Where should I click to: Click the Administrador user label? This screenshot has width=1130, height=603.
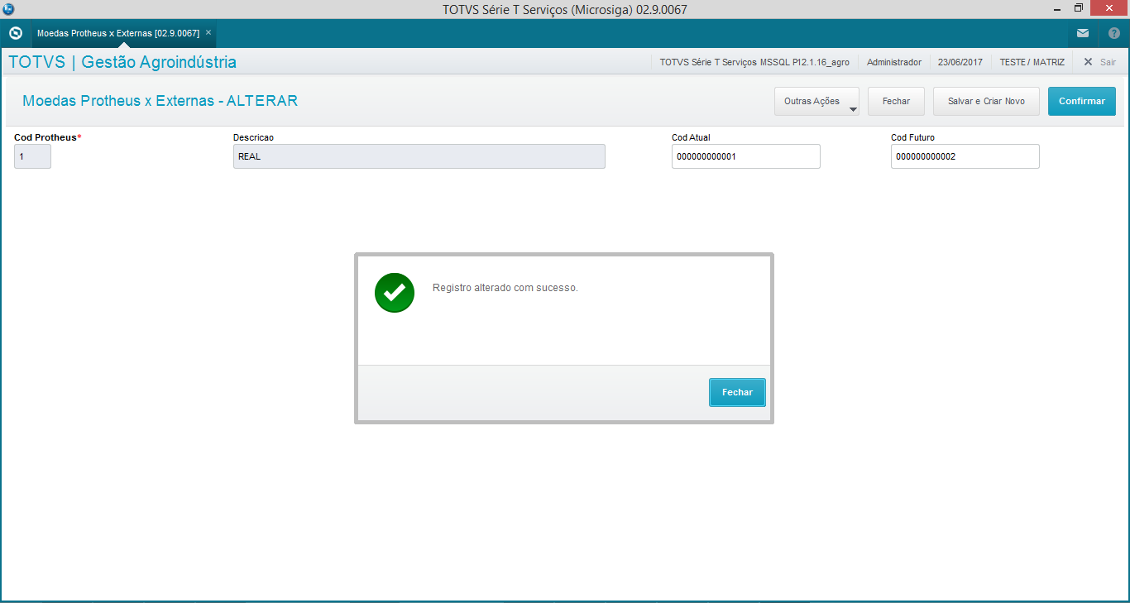tap(894, 62)
